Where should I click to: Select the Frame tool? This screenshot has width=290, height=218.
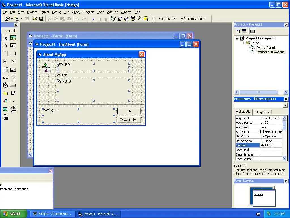(5, 54)
